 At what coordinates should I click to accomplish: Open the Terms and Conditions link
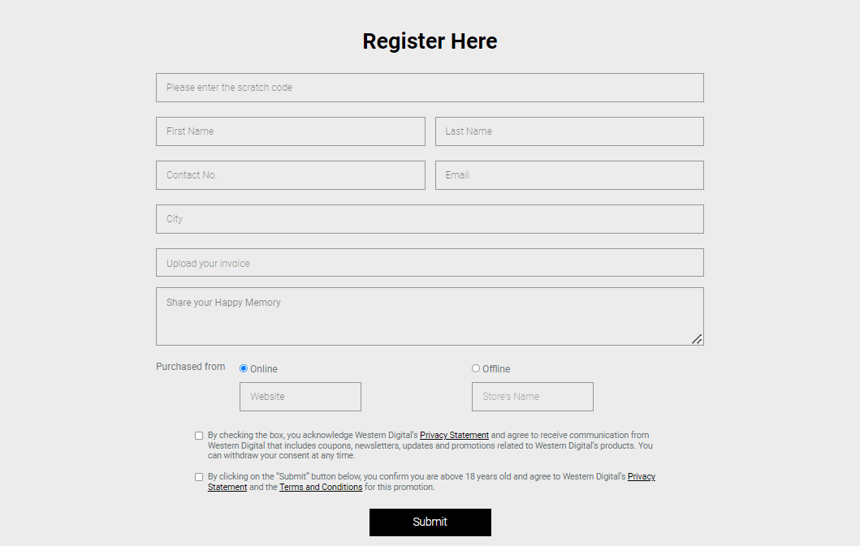[321, 488]
